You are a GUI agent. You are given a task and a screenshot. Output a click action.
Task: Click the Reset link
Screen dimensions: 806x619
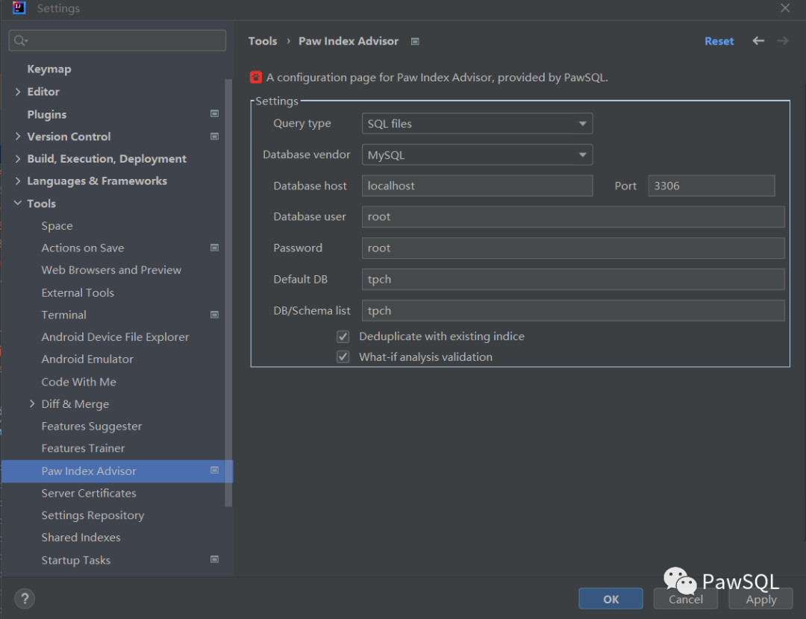point(719,41)
